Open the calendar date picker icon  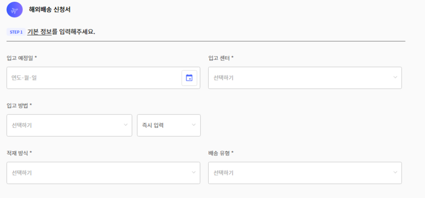tap(189, 78)
